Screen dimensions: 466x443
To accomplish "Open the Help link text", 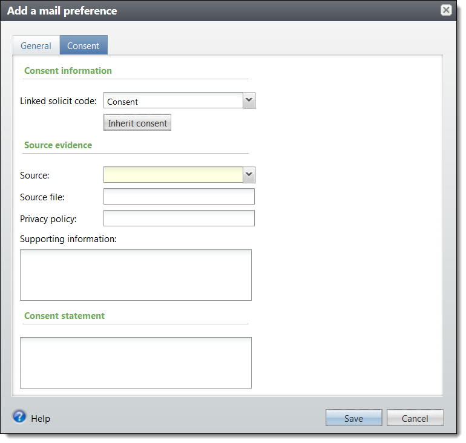I will (41, 419).
